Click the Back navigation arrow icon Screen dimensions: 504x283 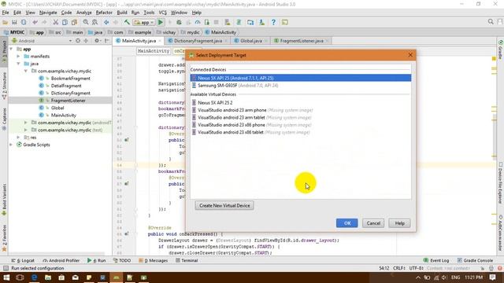(106, 22)
